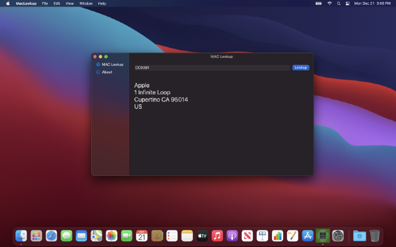Open the Calendar app showing 21
Image resolution: width=396 pixels, height=247 pixels.
tap(142, 236)
